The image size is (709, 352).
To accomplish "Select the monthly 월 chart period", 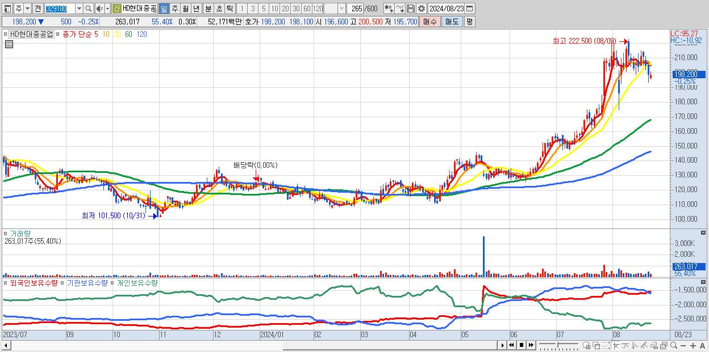I will [x=185, y=9].
